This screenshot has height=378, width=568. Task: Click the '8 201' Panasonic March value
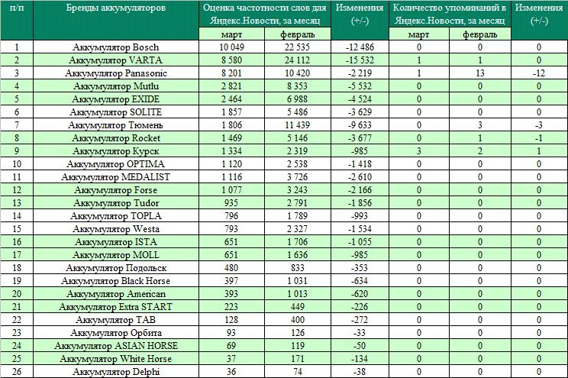coord(232,73)
